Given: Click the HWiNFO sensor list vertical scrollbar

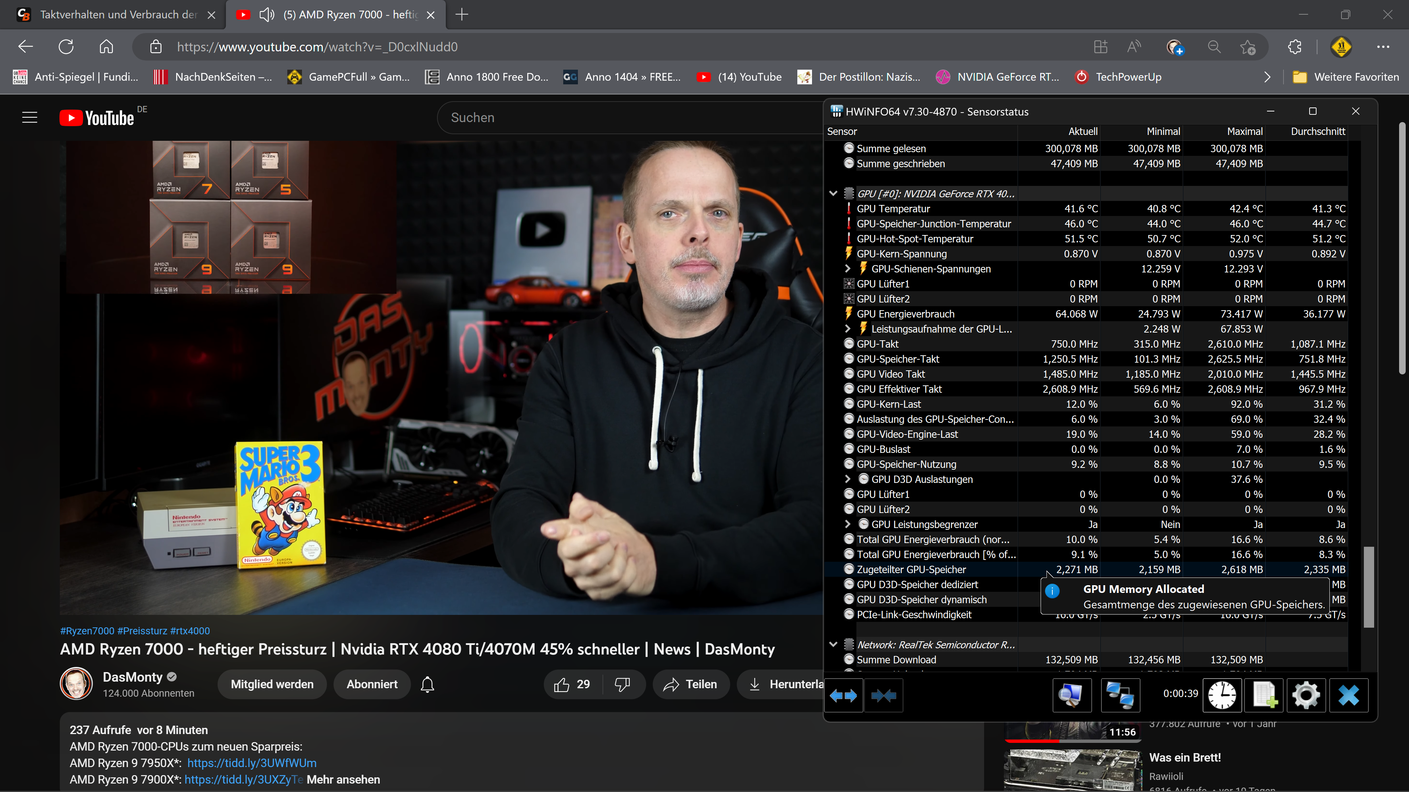Looking at the screenshot, I should coord(1369,587).
